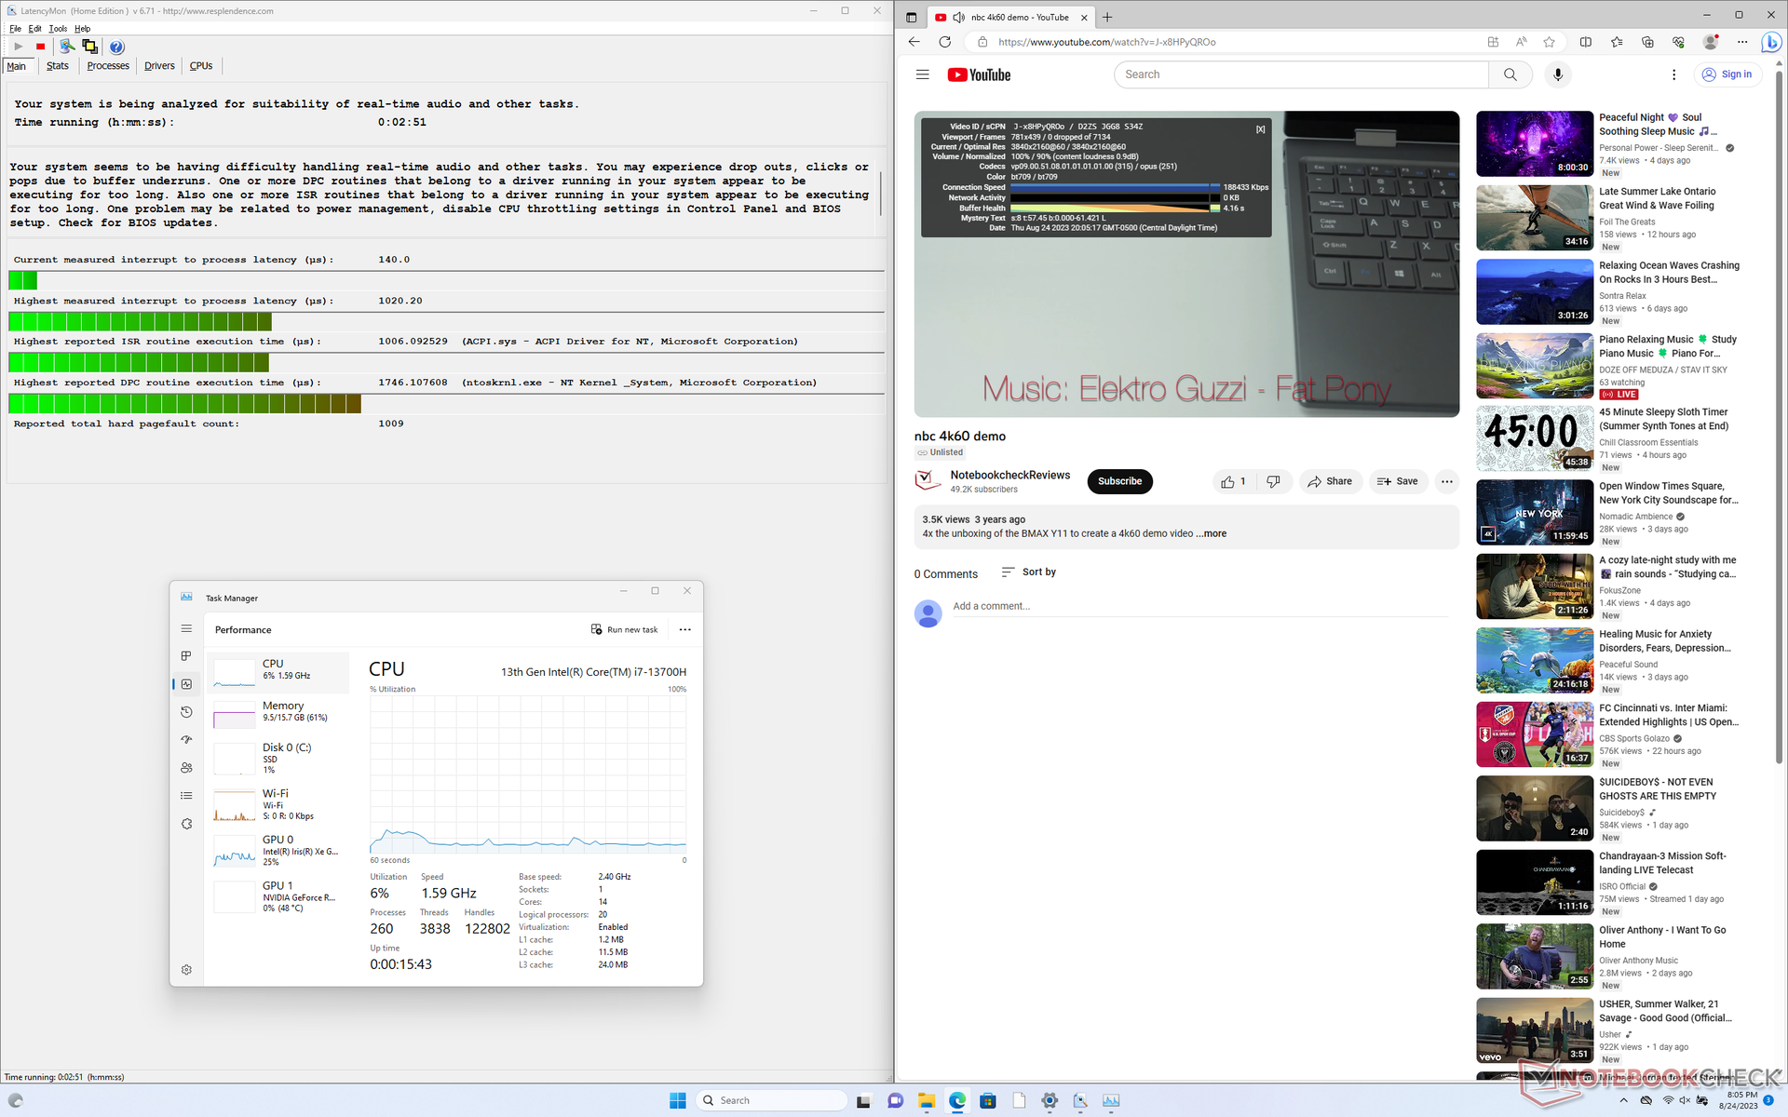Mute the YouTube browser tab audio
Image resolution: width=1788 pixels, height=1117 pixels.
tap(958, 17)
